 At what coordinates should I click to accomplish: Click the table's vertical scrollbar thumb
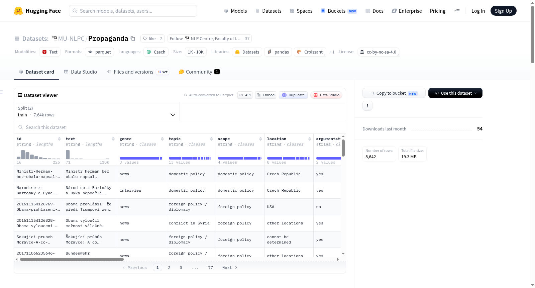(x=343, y=148)
